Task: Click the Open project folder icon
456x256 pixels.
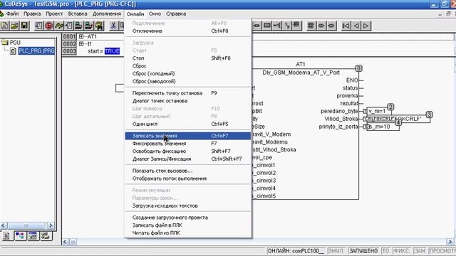Action: pyautogui.click(x=14, y=26)
